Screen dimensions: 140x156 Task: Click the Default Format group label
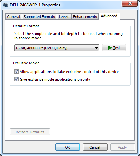click(26, 26)
